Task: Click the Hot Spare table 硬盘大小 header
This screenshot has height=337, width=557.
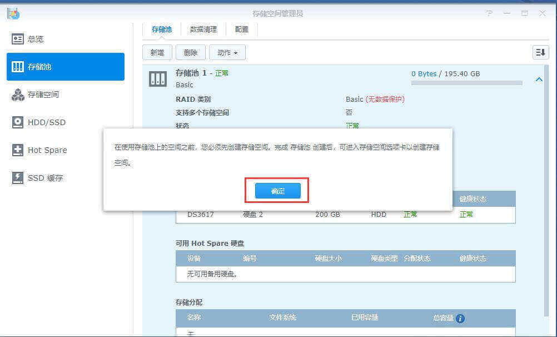Action: 328,259
